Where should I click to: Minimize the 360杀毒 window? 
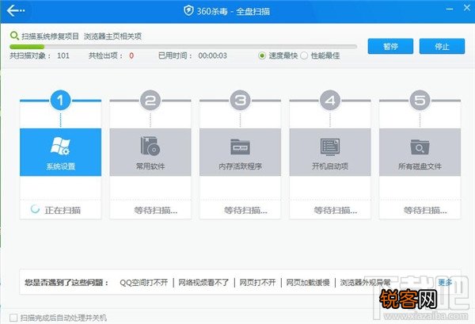(450, 9)
